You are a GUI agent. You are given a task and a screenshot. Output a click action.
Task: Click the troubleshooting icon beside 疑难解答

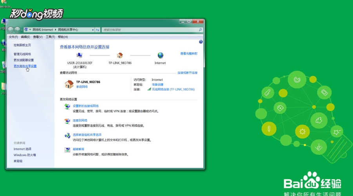click(67, 150)
